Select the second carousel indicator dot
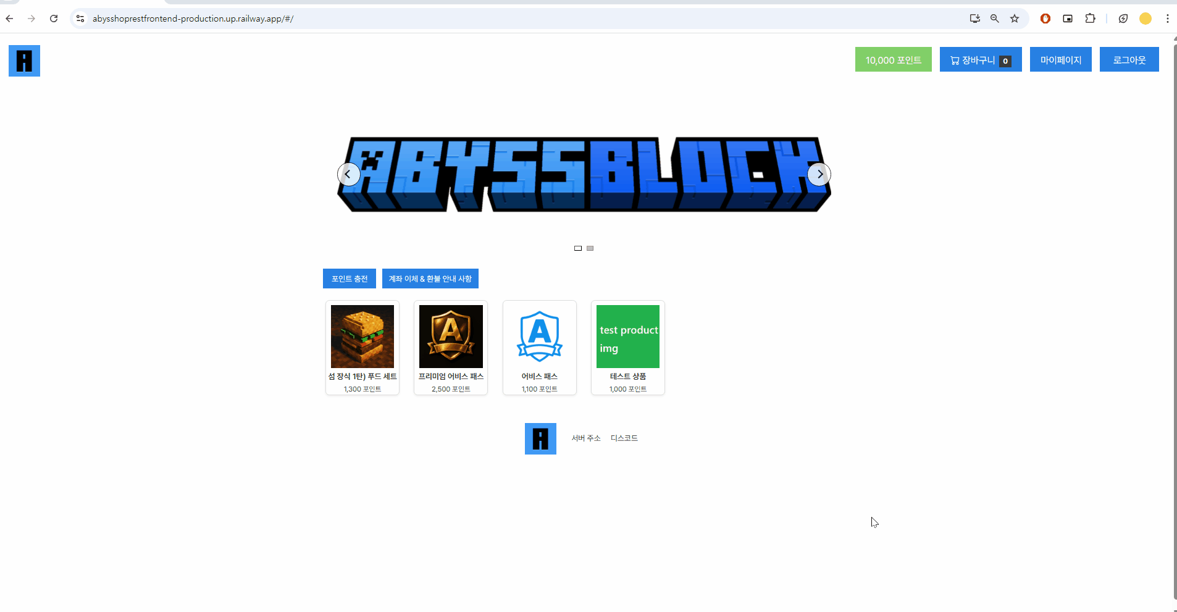The image size is (1177, 612). pyautogui.click(x=590, y=248)
